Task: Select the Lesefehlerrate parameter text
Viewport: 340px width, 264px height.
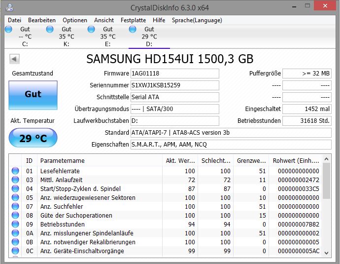Action: [60, 171]
